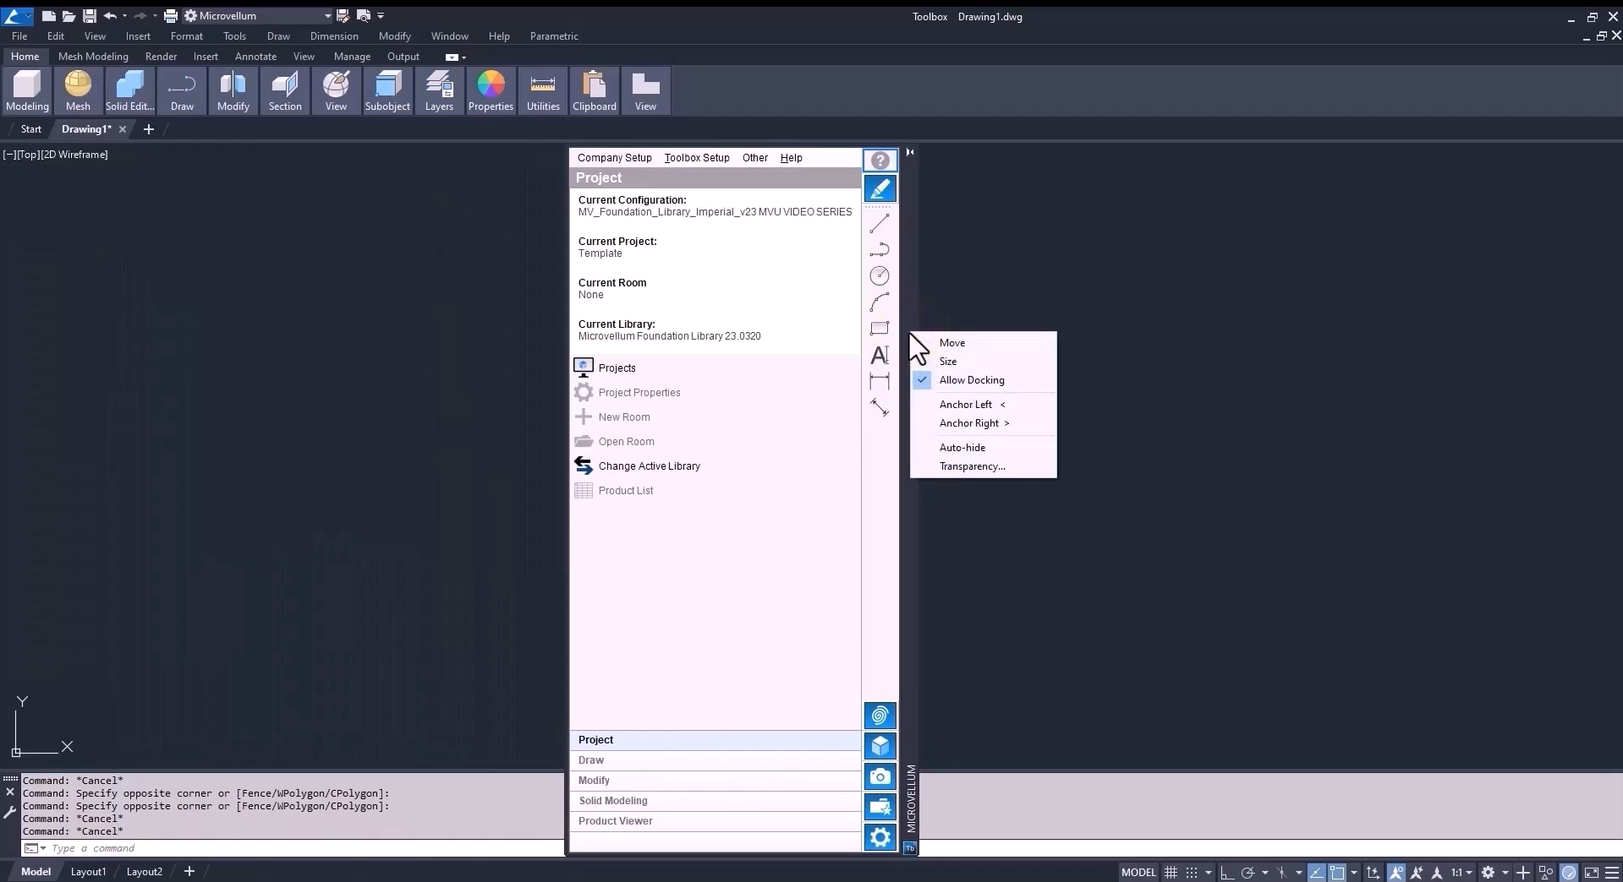Select the Toolbox pencil drawing icon

pos(880,188)
